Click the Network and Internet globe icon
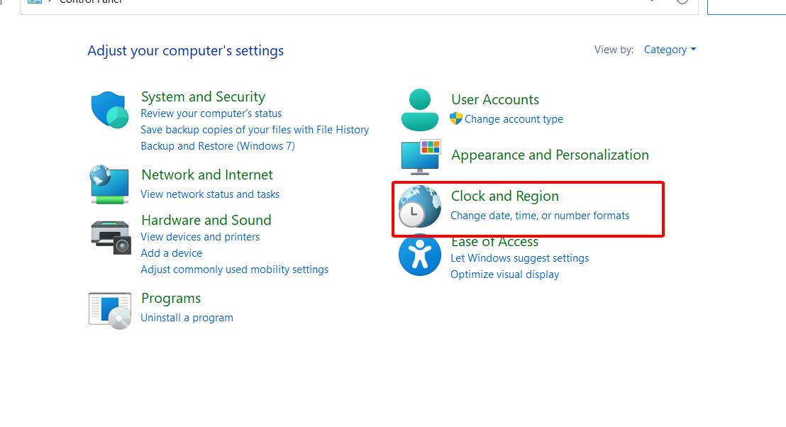This screenshot has height=427, width=786. point(110,184)
